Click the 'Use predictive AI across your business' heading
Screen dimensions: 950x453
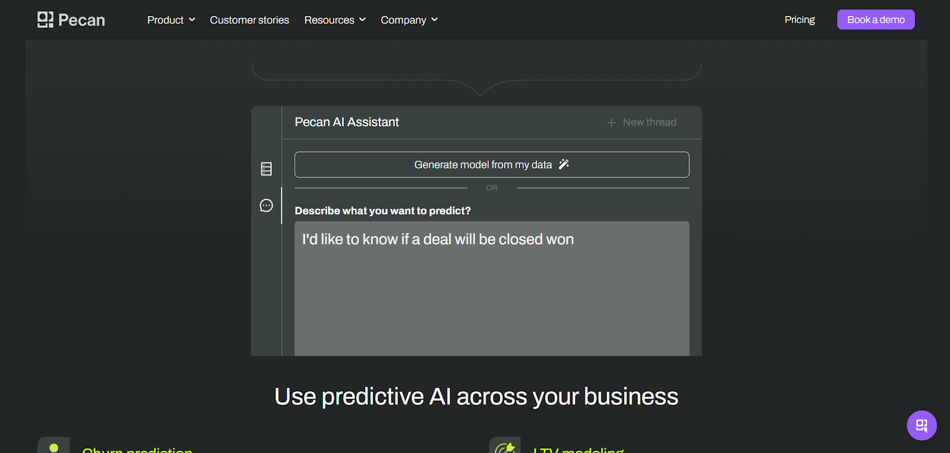coord(476,397)
